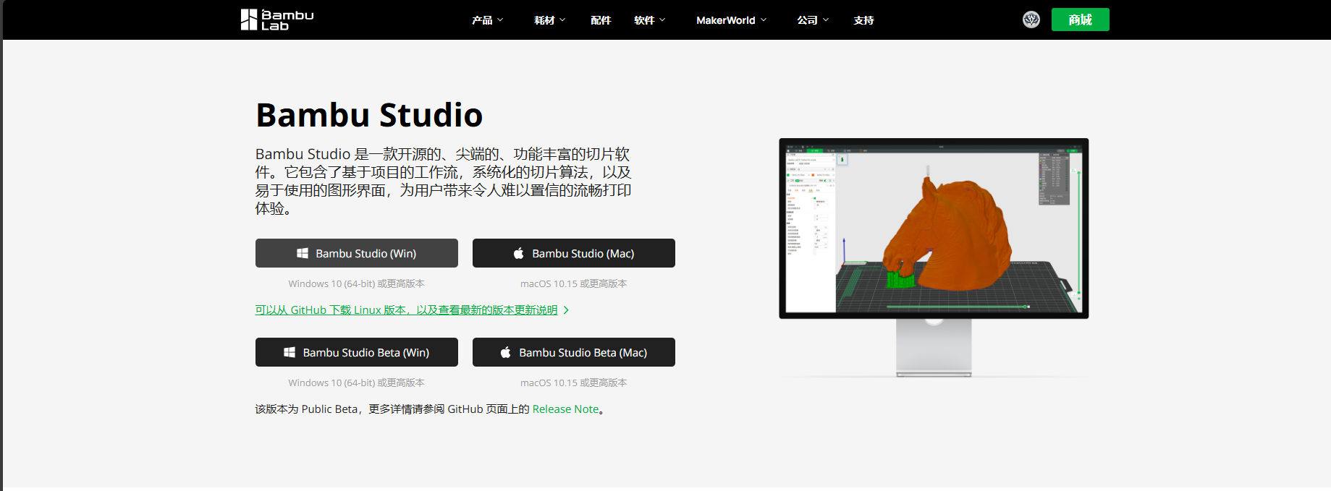Expand the 耗材 dropdown chevron
Image resolution: width=1331 pixels, height=491 pixels.
coord(562,20)
